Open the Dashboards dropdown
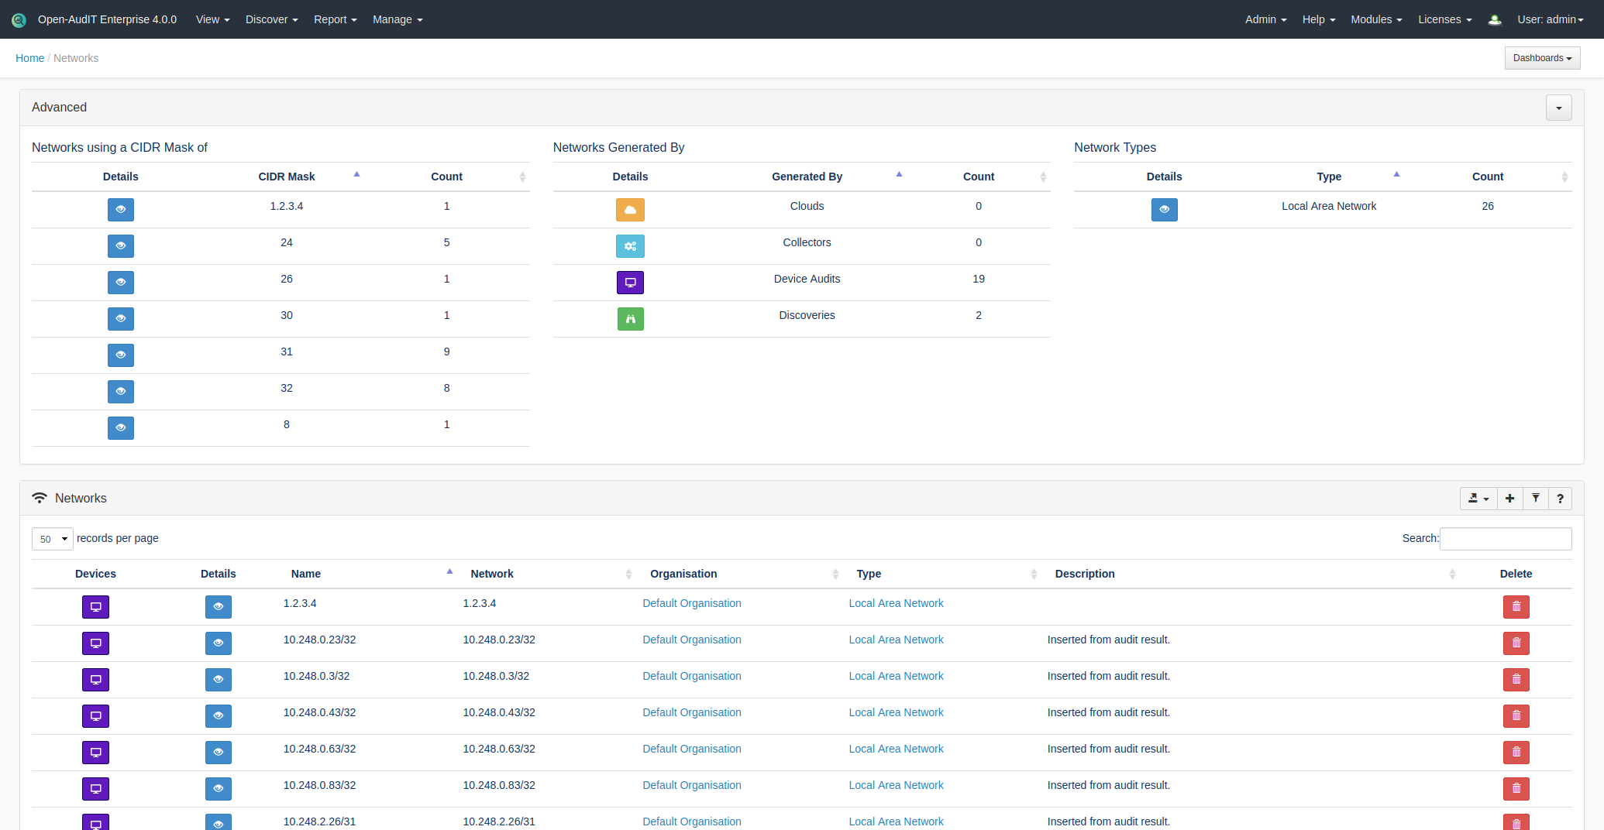The height and width of the screenshot is (830, 1604). (x=1542, y=58)
